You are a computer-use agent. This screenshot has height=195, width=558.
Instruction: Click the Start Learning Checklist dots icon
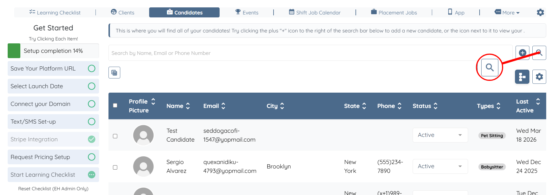tap(92, 175)
